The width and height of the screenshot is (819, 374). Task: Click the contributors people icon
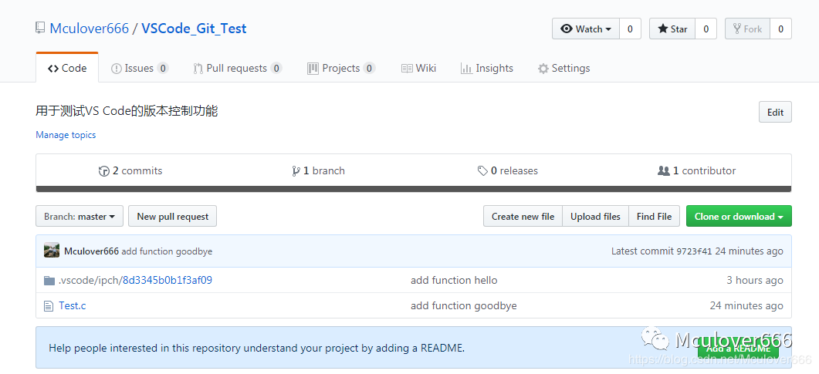point(663,171)
